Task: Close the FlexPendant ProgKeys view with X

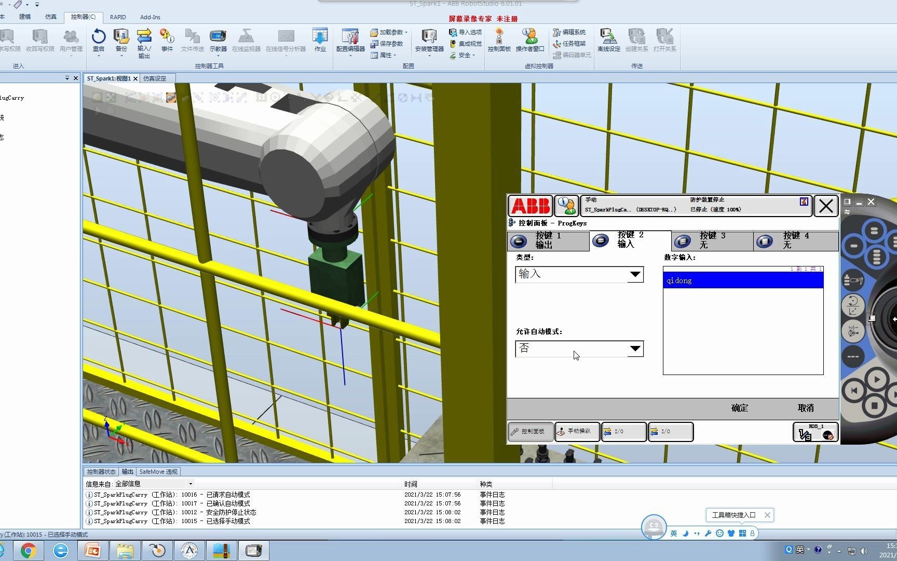Action: [826, 206]
